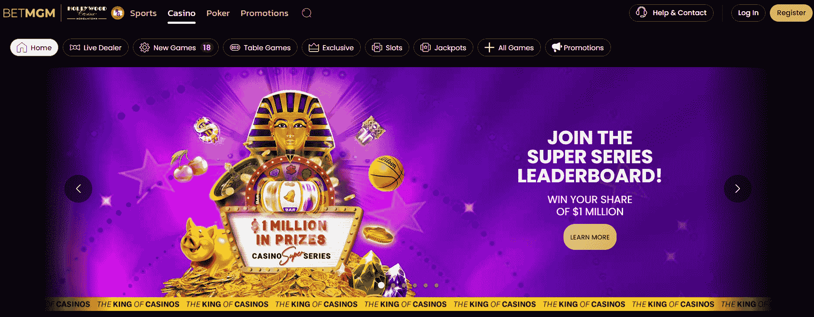Click the BetMGM logo
The height and width of the screenshot is (317, 814).
(29, 13)
